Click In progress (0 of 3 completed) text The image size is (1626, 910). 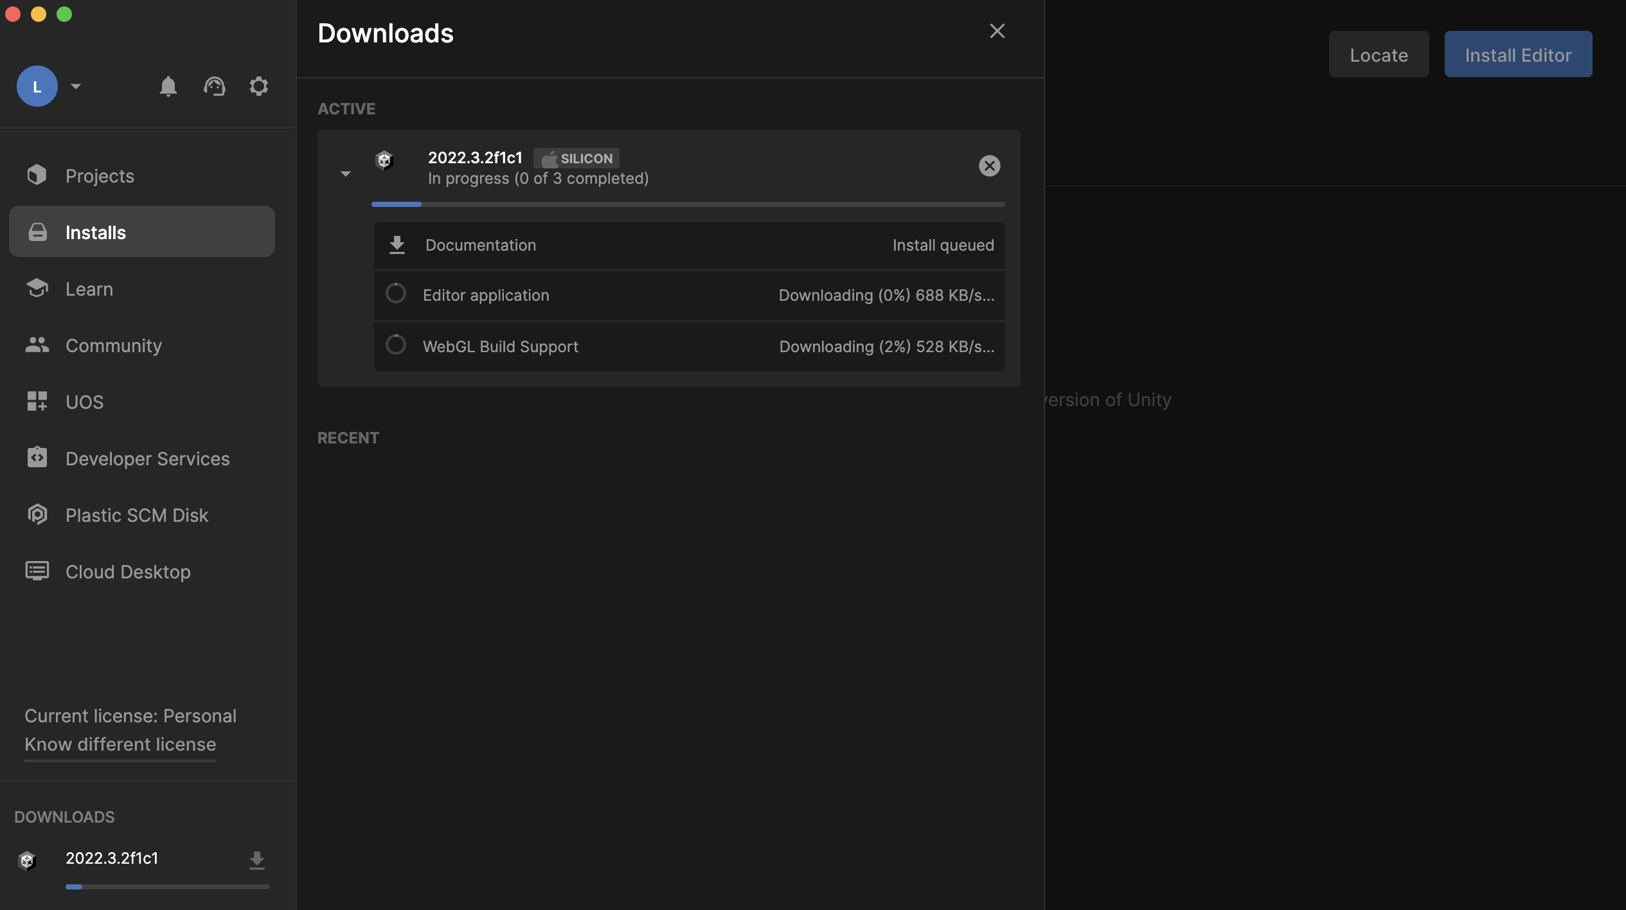(x=539, y=179)
